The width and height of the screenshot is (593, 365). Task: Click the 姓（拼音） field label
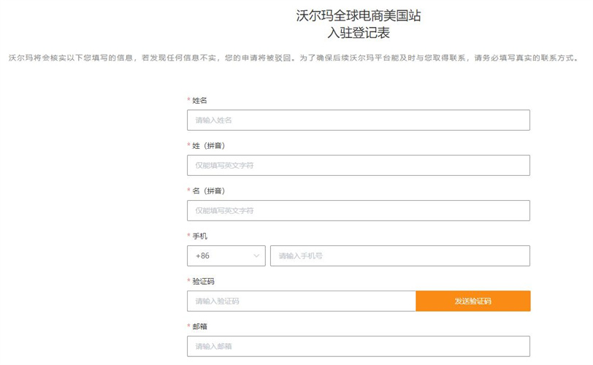tap(208, 146)
